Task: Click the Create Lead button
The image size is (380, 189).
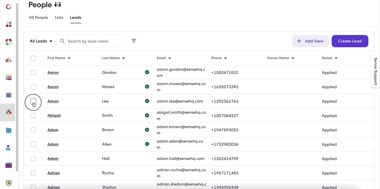Action: [350, 41]
